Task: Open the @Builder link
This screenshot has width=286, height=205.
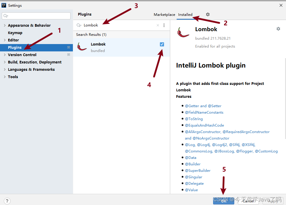Action: 193,164
